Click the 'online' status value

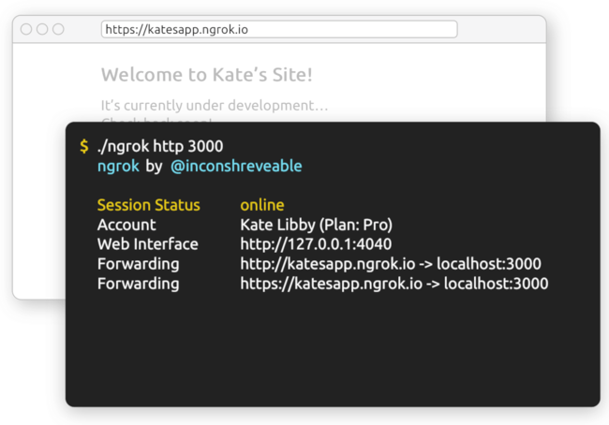coord(261,205)
